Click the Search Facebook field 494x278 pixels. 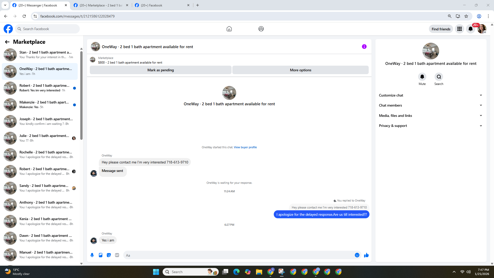pyautogui.click(x=47, y=29)
